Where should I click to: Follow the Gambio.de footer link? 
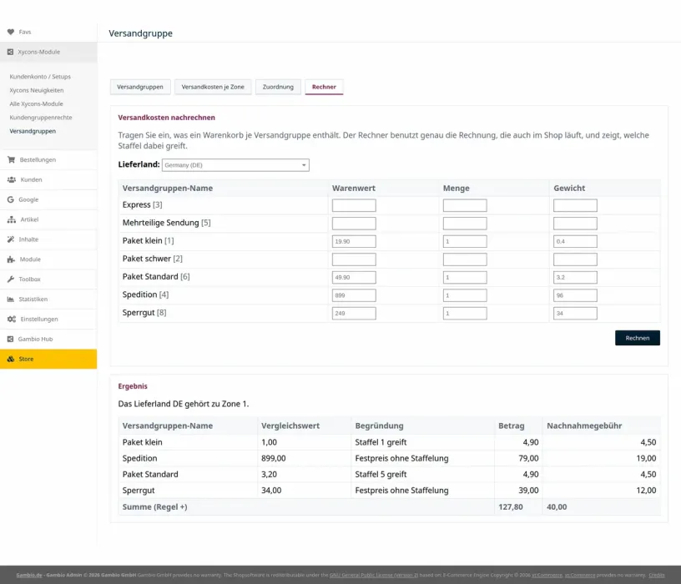tap(29, 575)
